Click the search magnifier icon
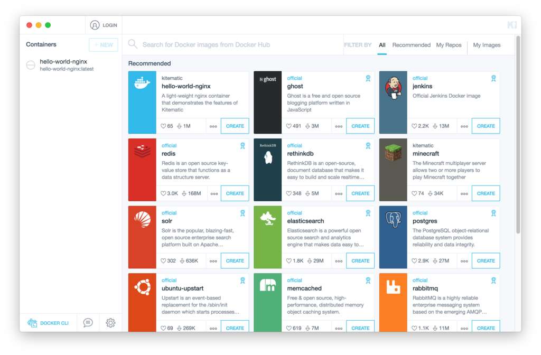Screen dimensions: 541x355 point(133,44)
